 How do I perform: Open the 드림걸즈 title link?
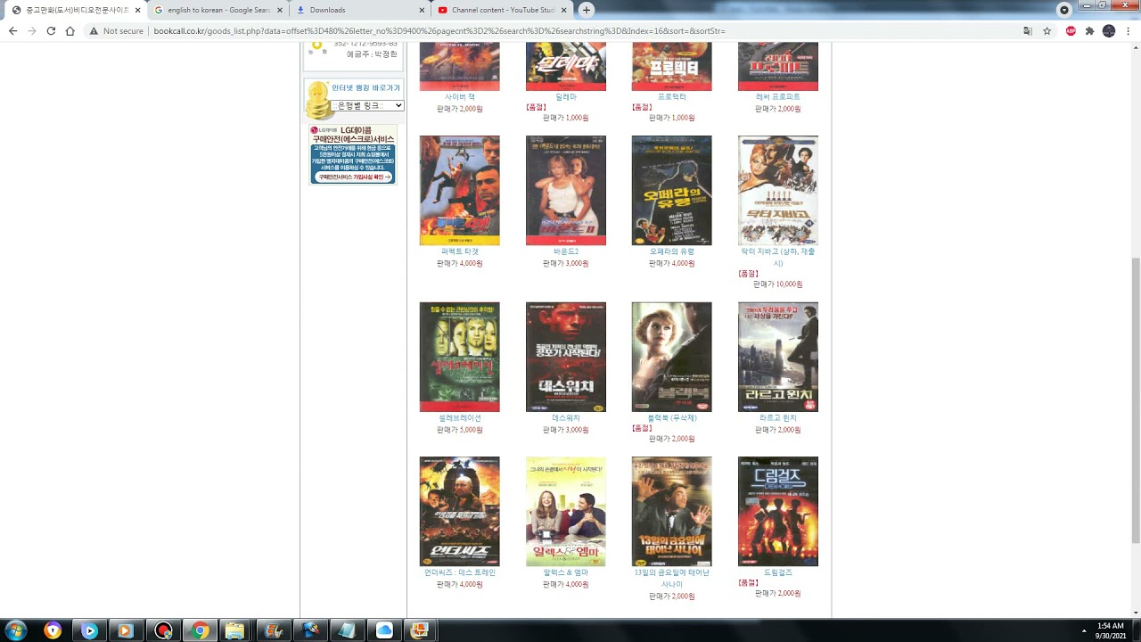point(777,572)
